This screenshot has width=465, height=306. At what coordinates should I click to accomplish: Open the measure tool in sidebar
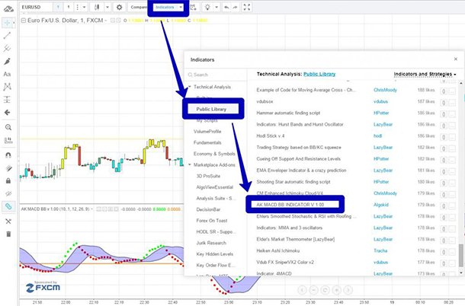[x=8, y=140]
